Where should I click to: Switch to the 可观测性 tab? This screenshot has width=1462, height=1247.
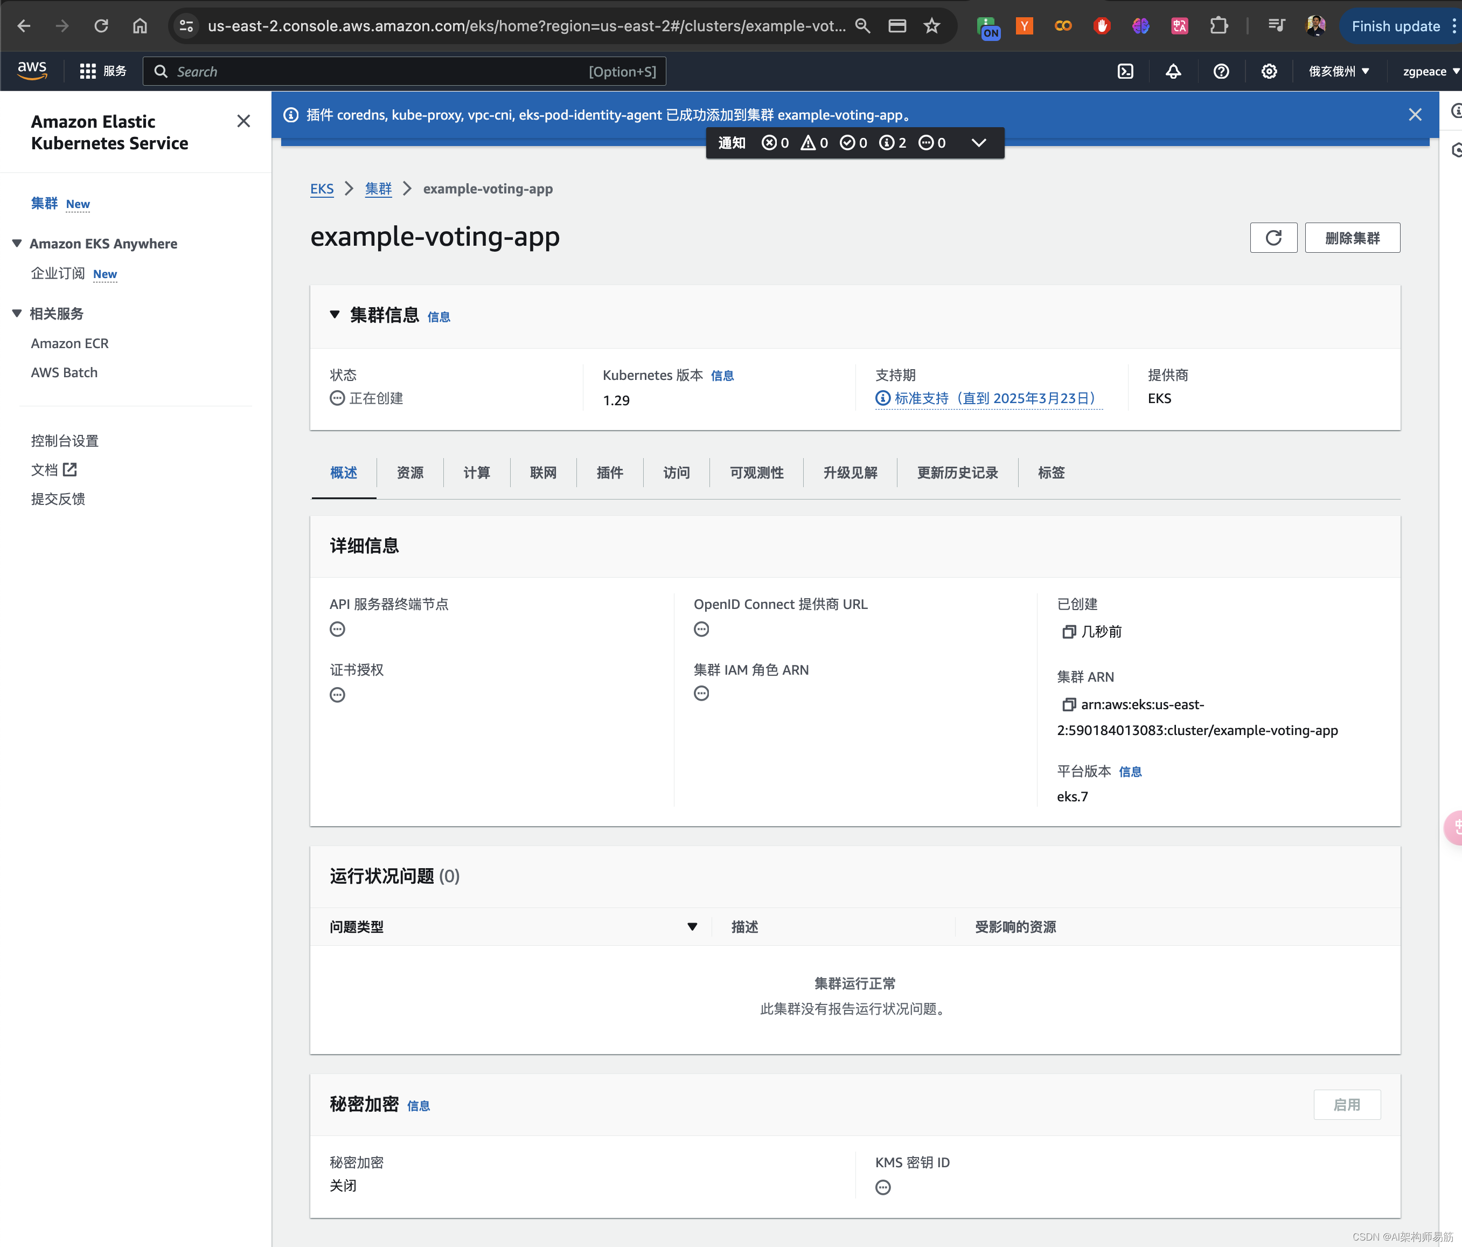(756, 473)
